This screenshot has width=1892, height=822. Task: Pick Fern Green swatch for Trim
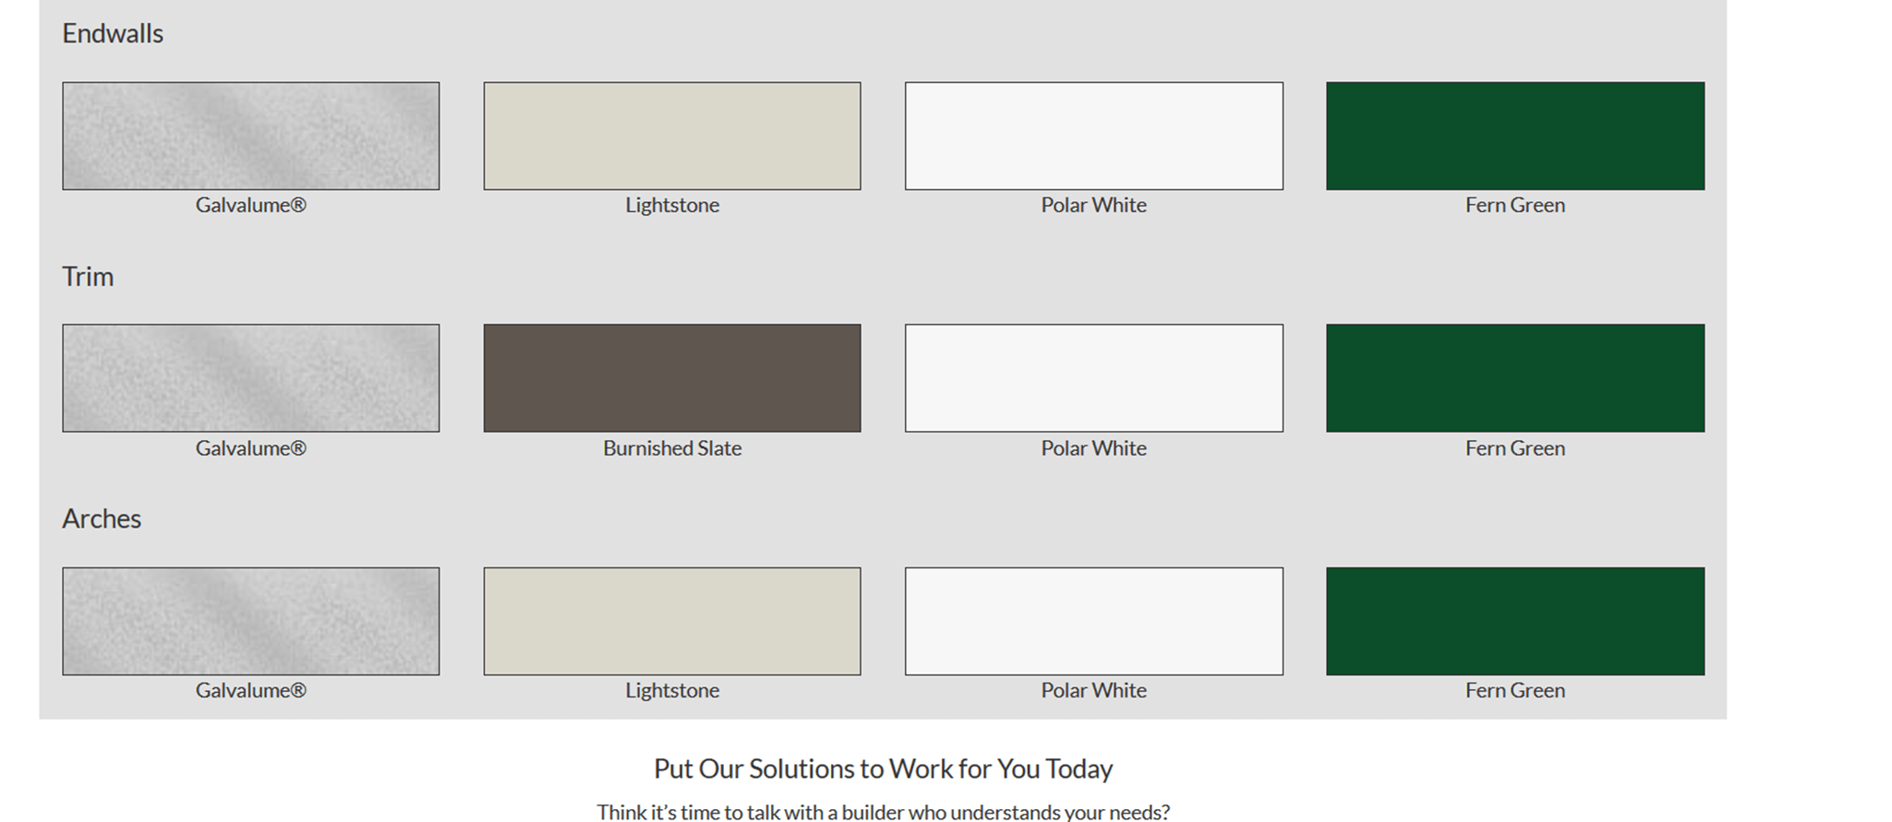click(1515, 378)
